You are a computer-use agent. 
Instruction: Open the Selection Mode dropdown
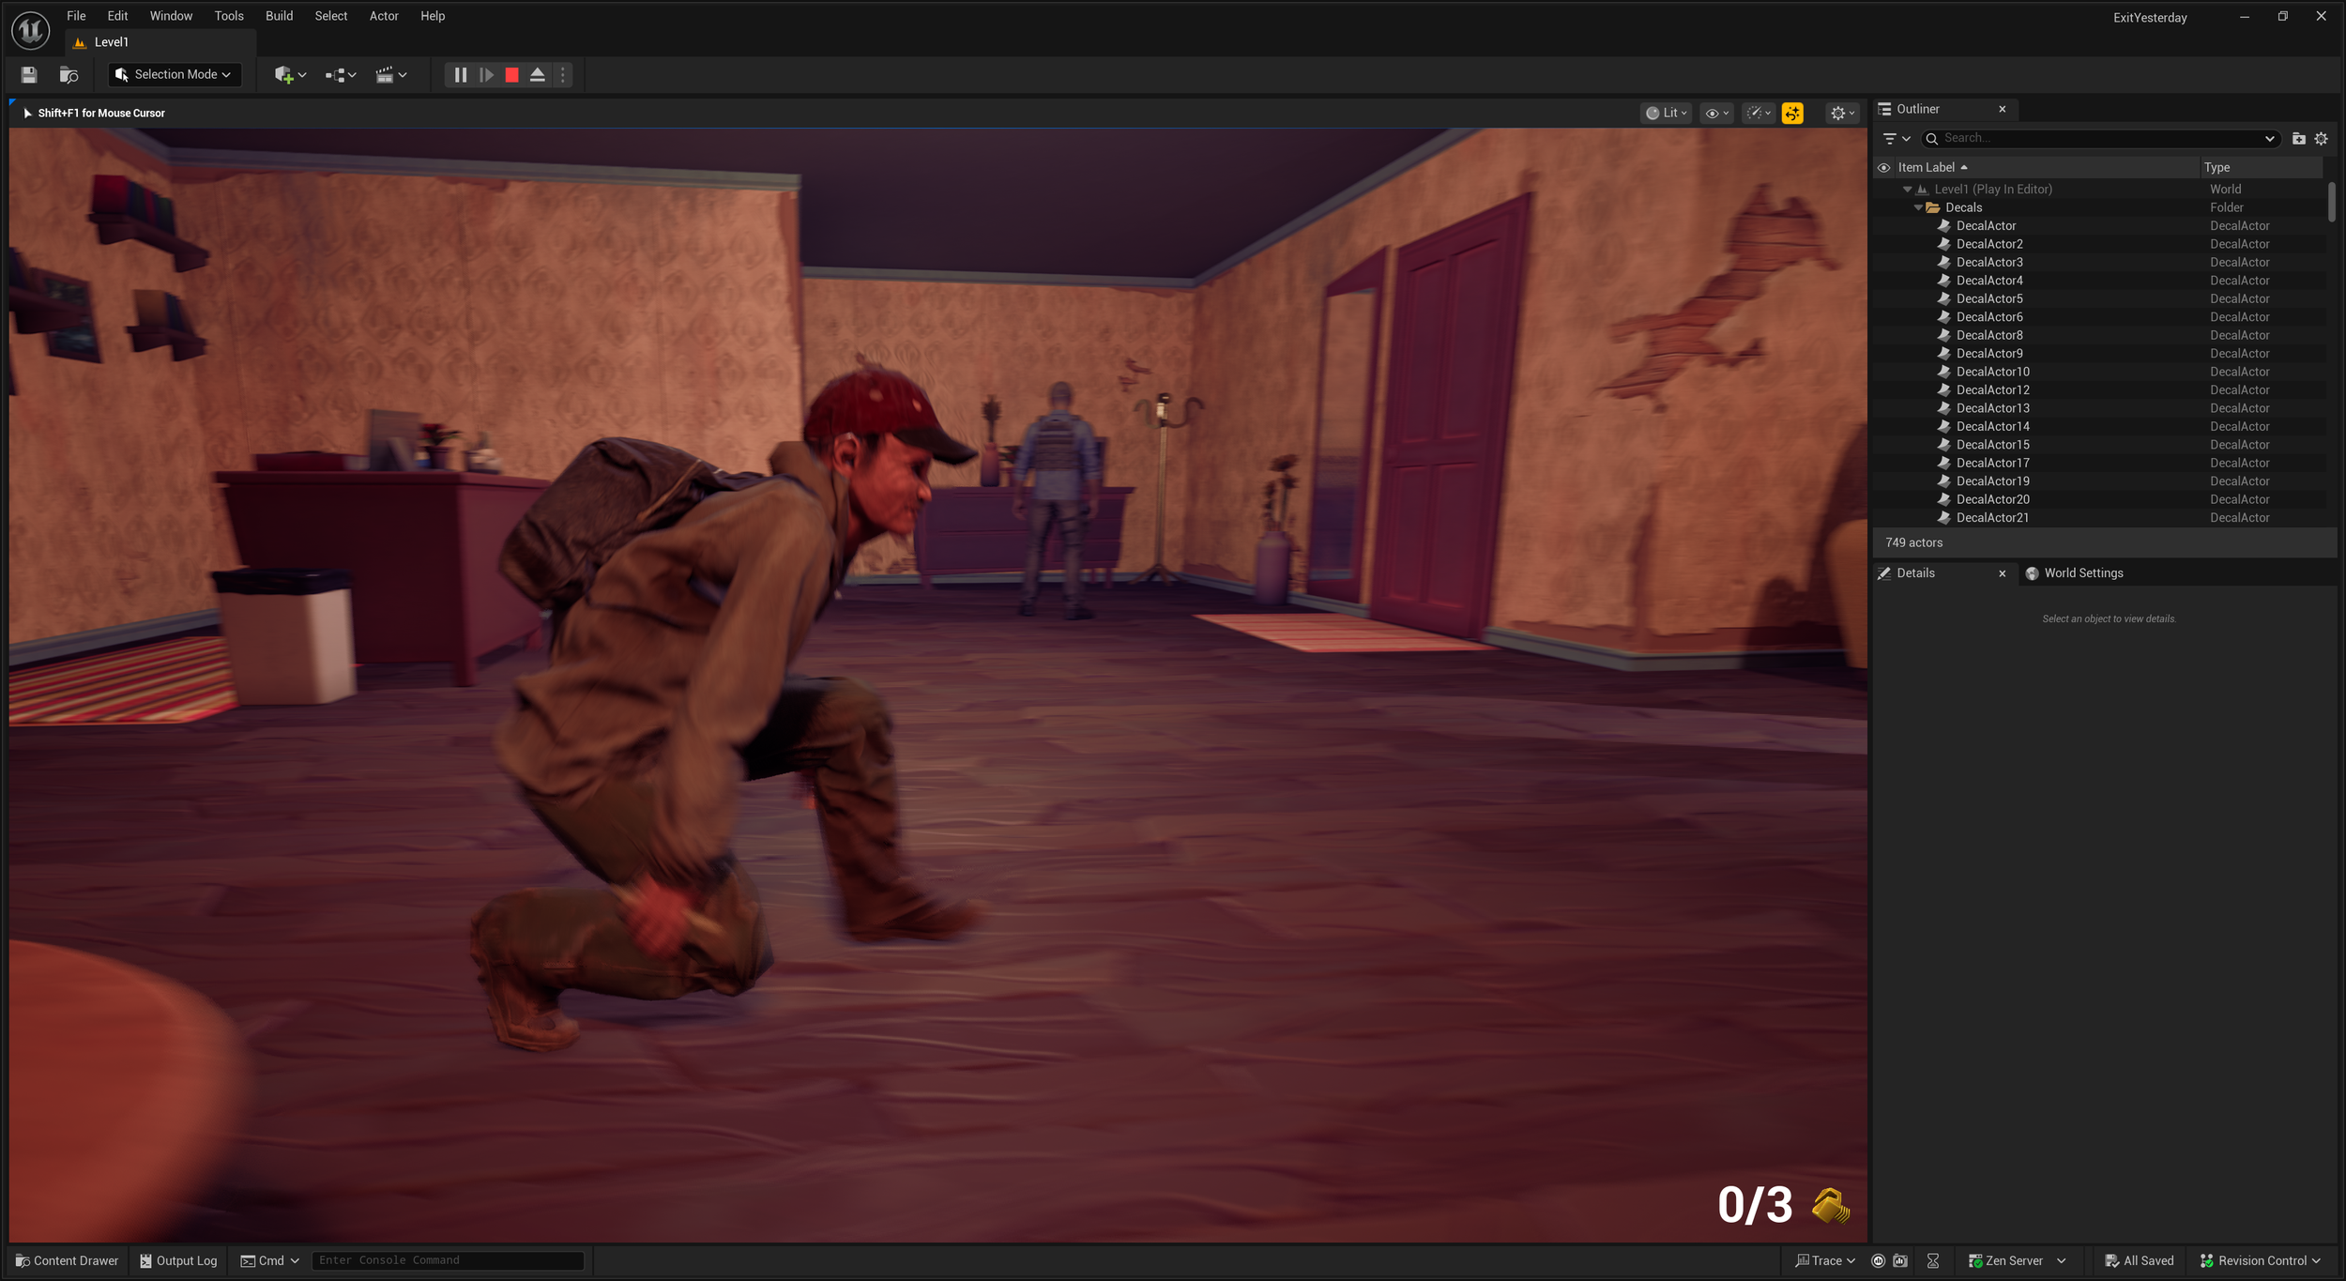175,75
